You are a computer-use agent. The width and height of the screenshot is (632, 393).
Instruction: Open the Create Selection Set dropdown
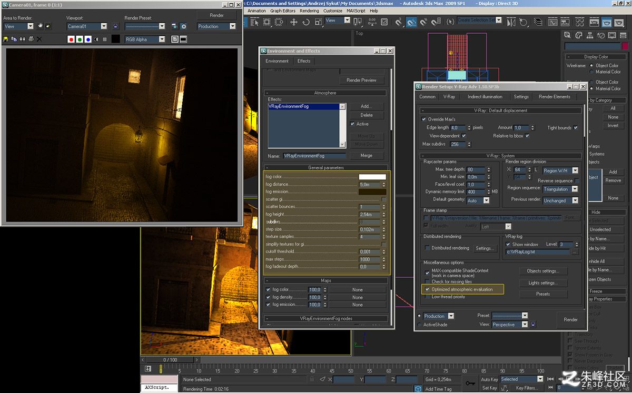click(479, 20)
